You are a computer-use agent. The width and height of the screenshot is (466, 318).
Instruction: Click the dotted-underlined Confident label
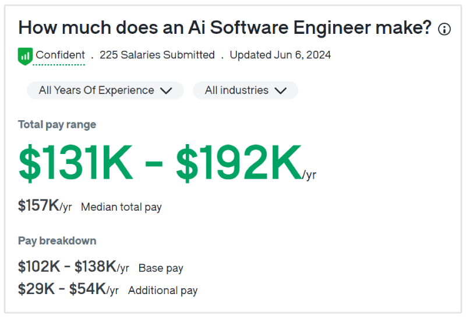[60, 55]
